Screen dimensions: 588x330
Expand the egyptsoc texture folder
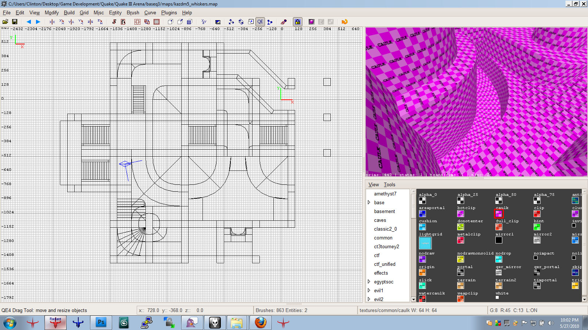[x=369, y=282]
